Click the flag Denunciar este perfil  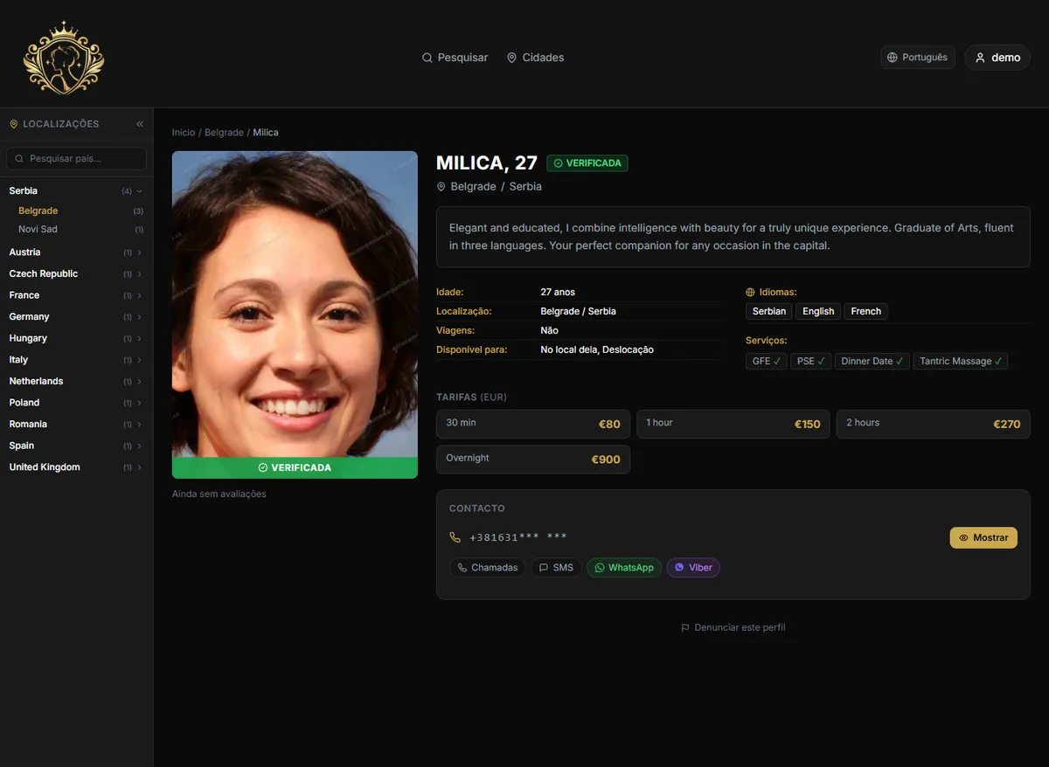point(733,627)
